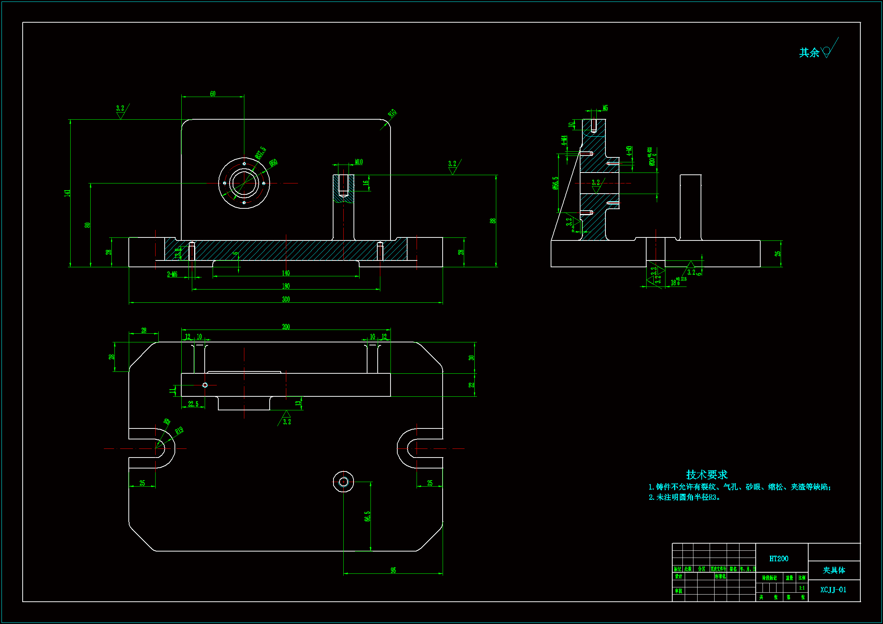This screenshot has width=883, height=624.
Task: Click the 141 height dimension text
Action: (68, 193)
